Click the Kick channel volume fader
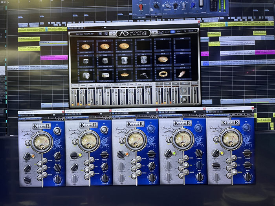The image size is (275, 206). [x=75, y=95]
